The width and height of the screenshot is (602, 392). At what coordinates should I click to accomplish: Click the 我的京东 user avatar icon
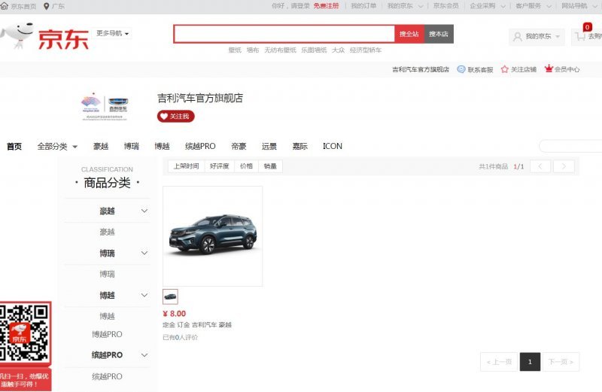(517, 36)
